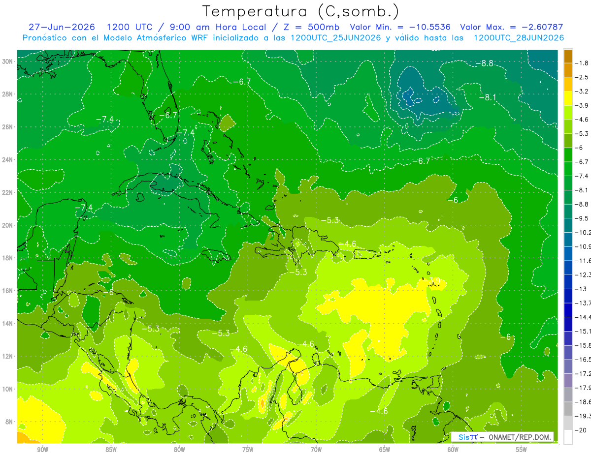Image resolution: width=591 pixels, height=456 pixels.
Task: Click latitude axis label 20N
Action: [8, 225]
